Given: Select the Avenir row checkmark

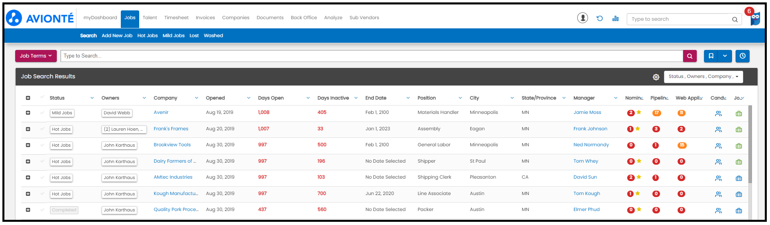Looking at the screenshot, I should point(42,113).
